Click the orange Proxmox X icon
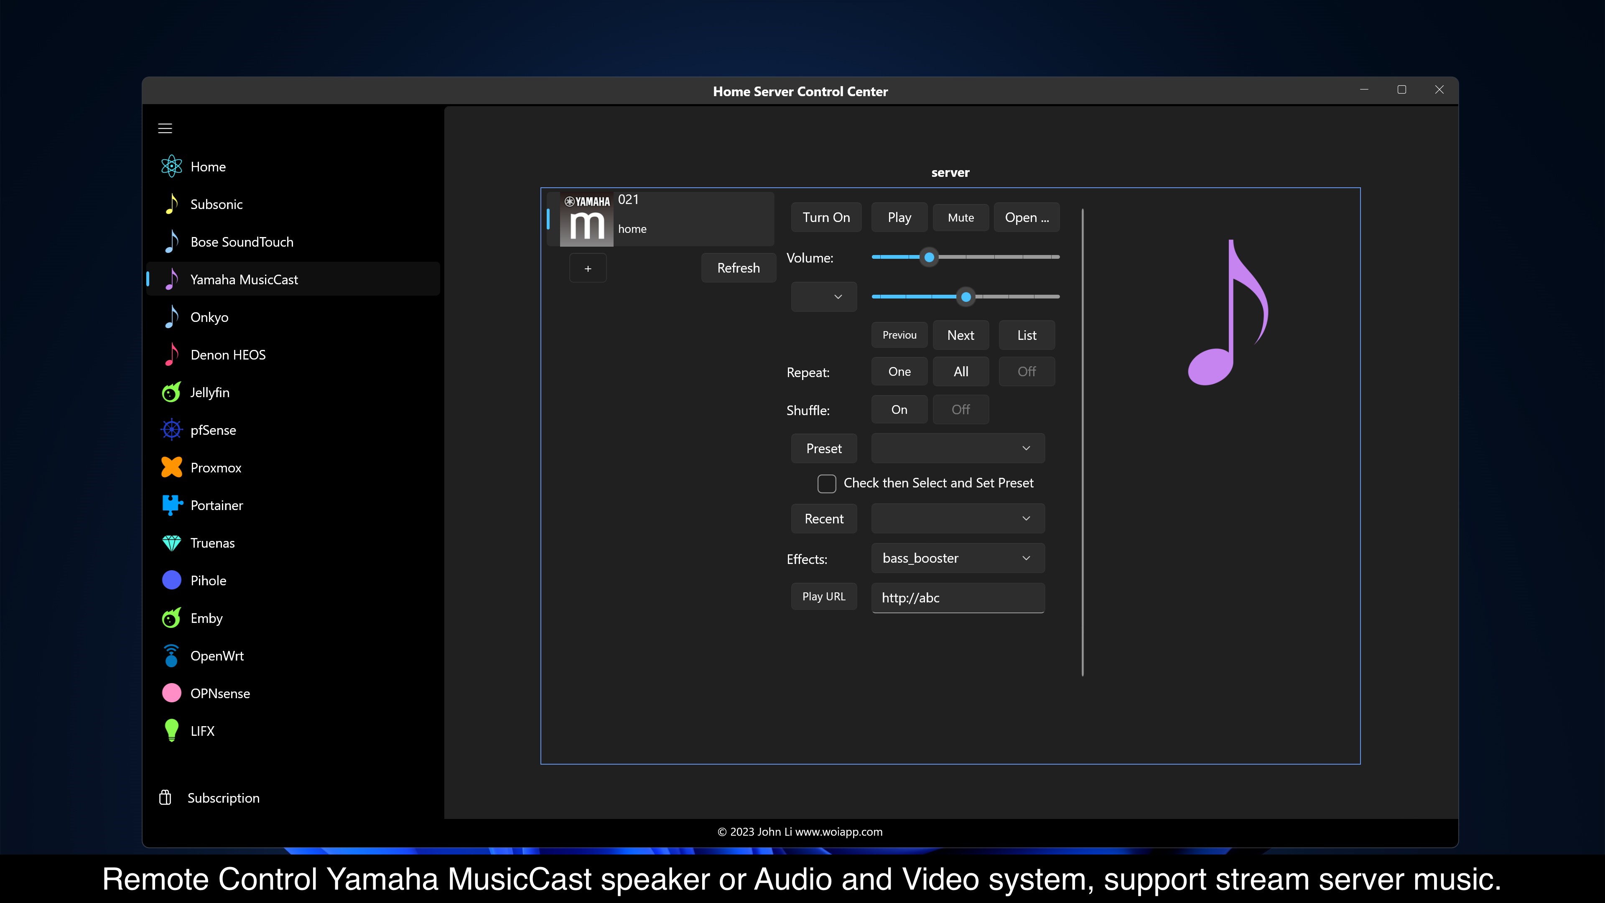The image size is (1605, 903). point(171,467)
